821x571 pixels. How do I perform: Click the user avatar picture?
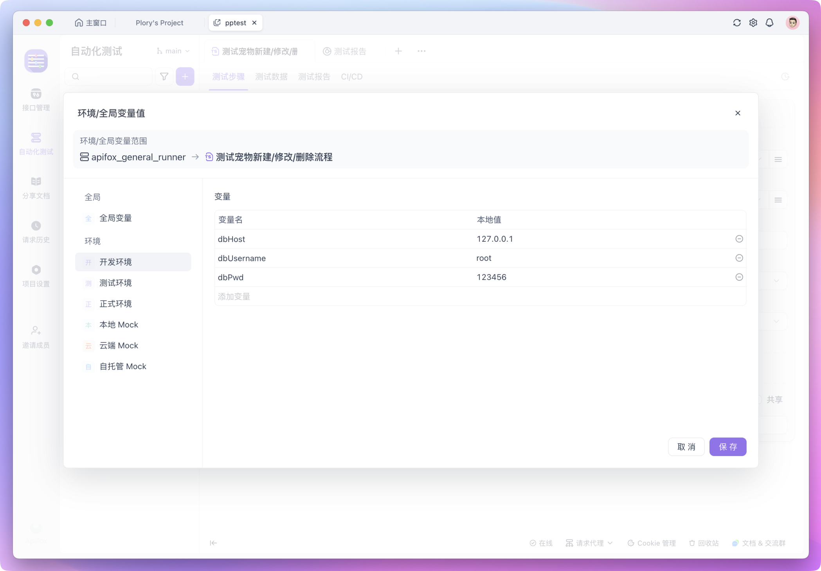click(792, 23)
